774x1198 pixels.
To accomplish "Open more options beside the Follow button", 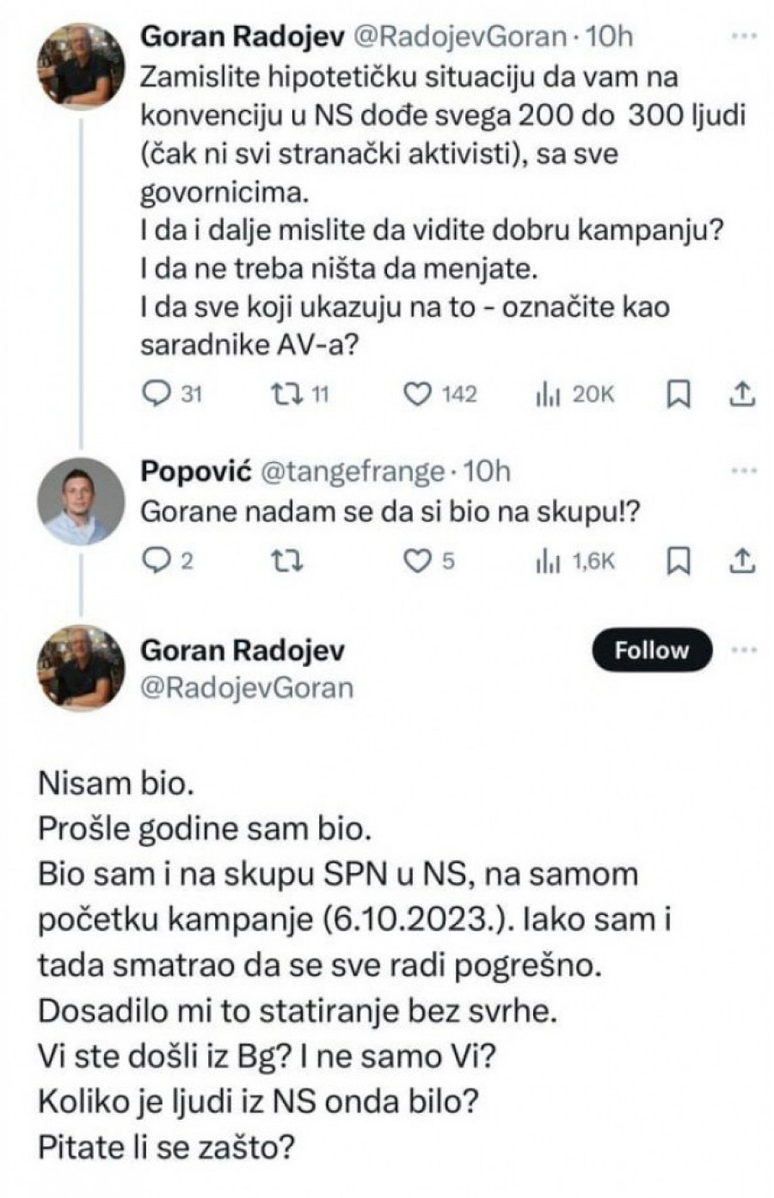I will (x=743, y=650).
